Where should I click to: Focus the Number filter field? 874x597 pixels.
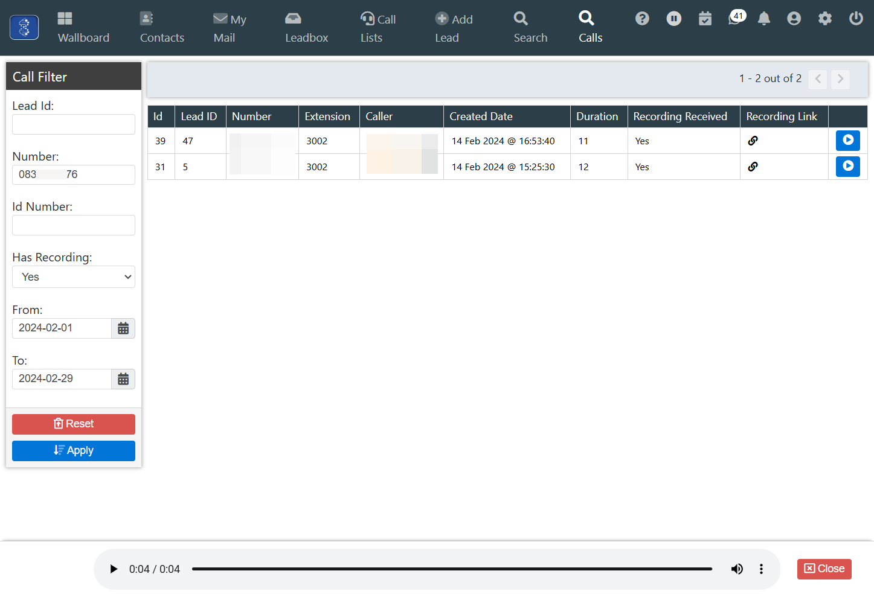(74, 174)
